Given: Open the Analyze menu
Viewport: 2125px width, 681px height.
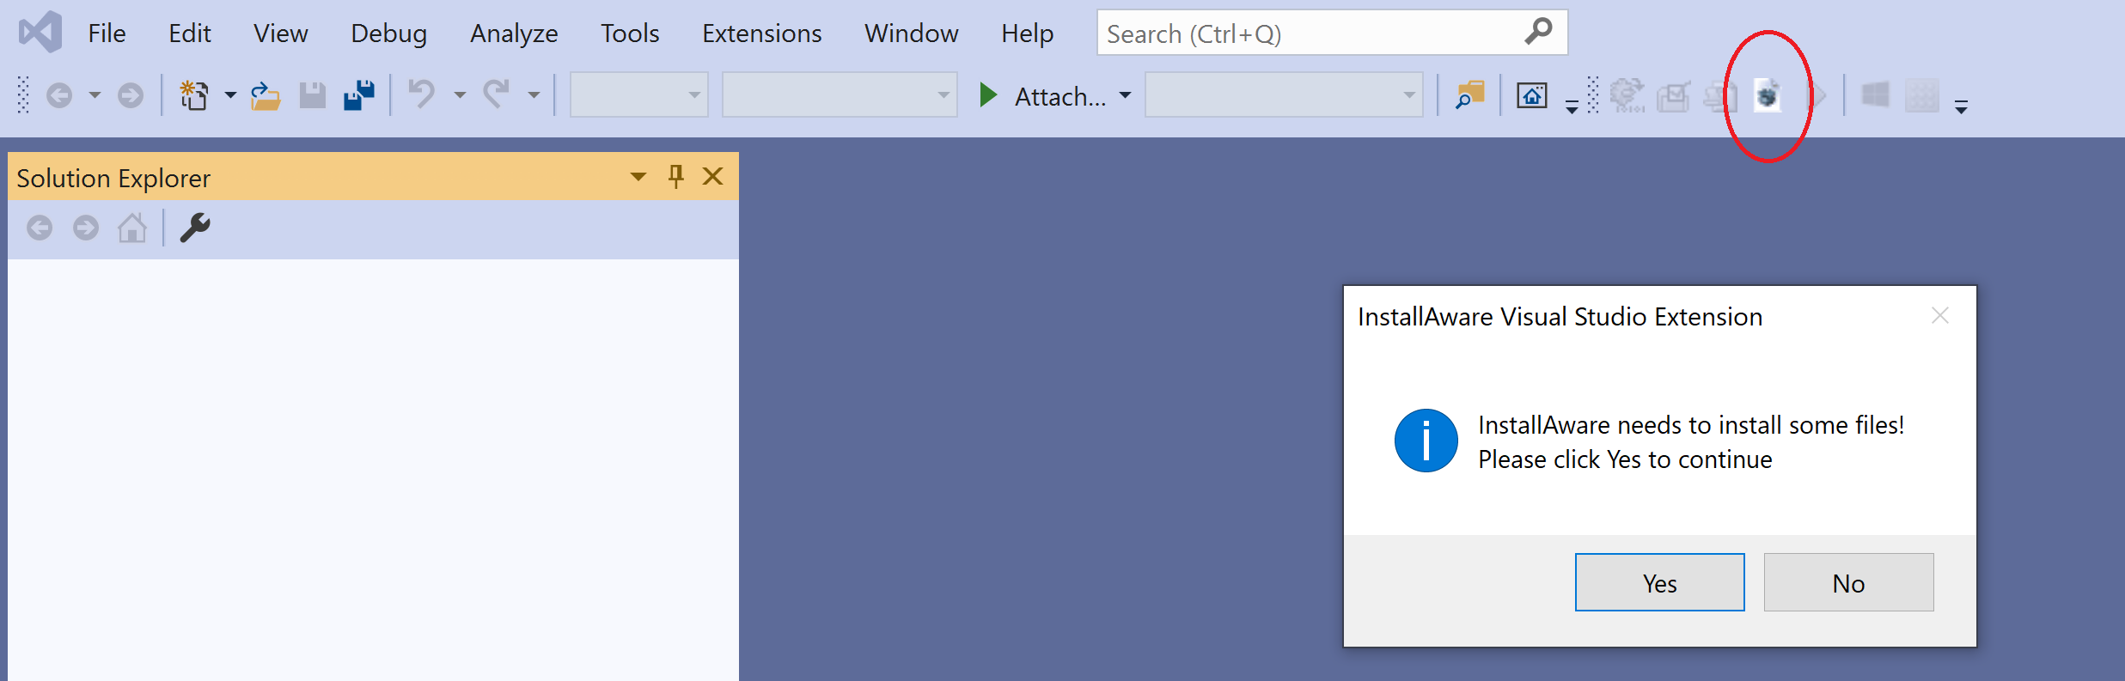Looking at the screenshot, I should (514, 33).
